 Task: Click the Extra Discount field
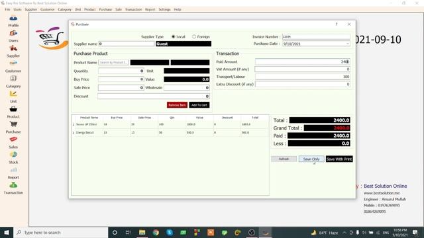point(303,84)
